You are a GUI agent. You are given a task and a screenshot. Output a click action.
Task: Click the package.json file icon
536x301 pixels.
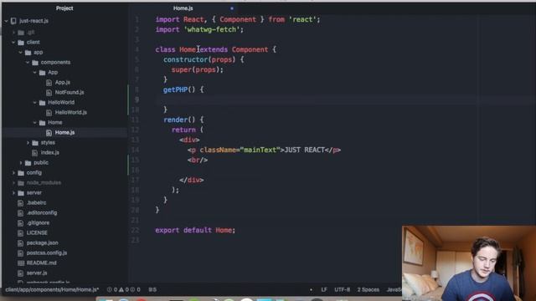point(20,243)
